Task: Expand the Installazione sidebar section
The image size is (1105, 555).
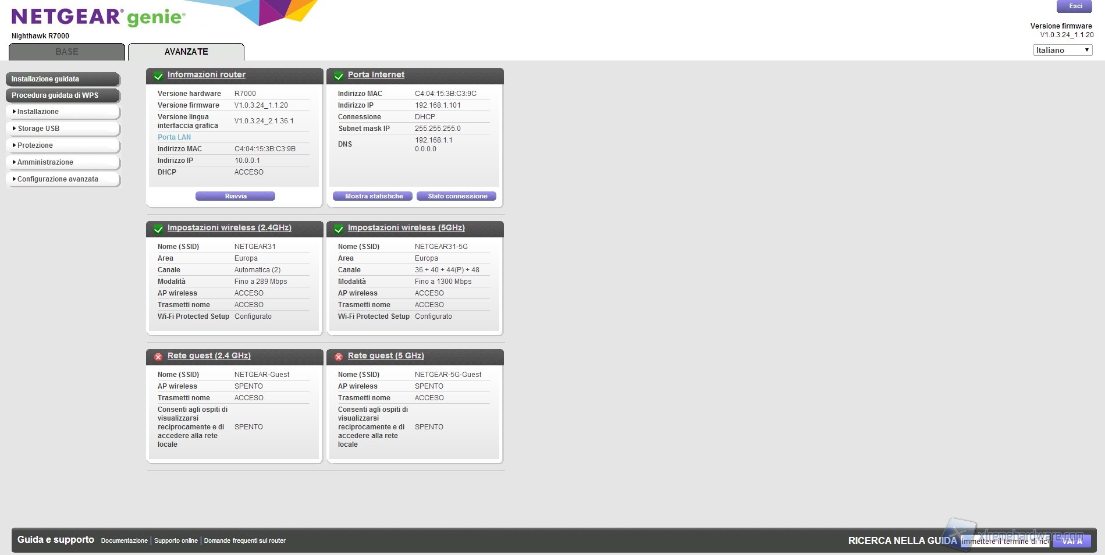Action: (x=63, y=112)
